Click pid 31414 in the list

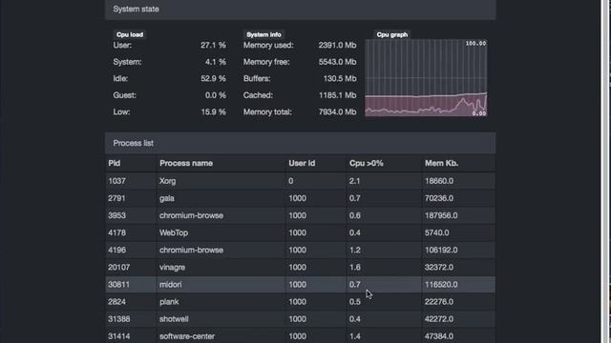tap(118, 336)
